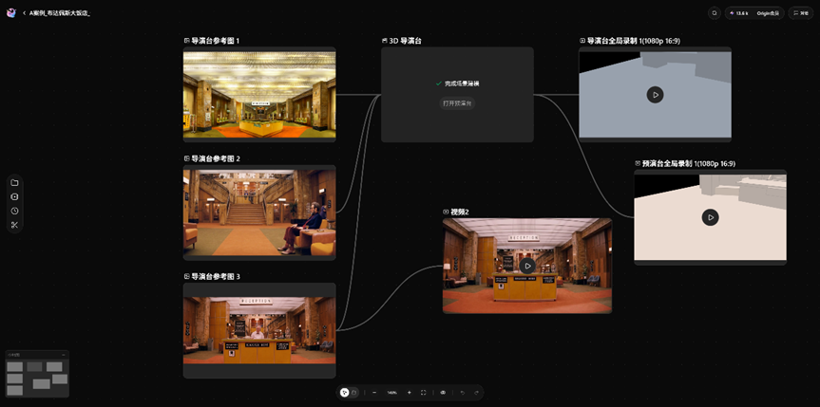The height and width of the screenshot is (407, 820).
Task: Click the record-style square icon in left sidebar
Action: coord(14,197)
